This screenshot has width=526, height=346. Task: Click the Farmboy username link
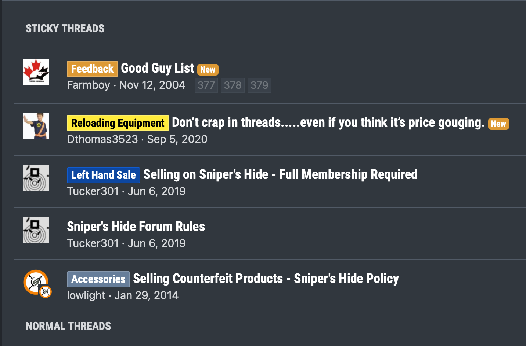coord(89,85)
